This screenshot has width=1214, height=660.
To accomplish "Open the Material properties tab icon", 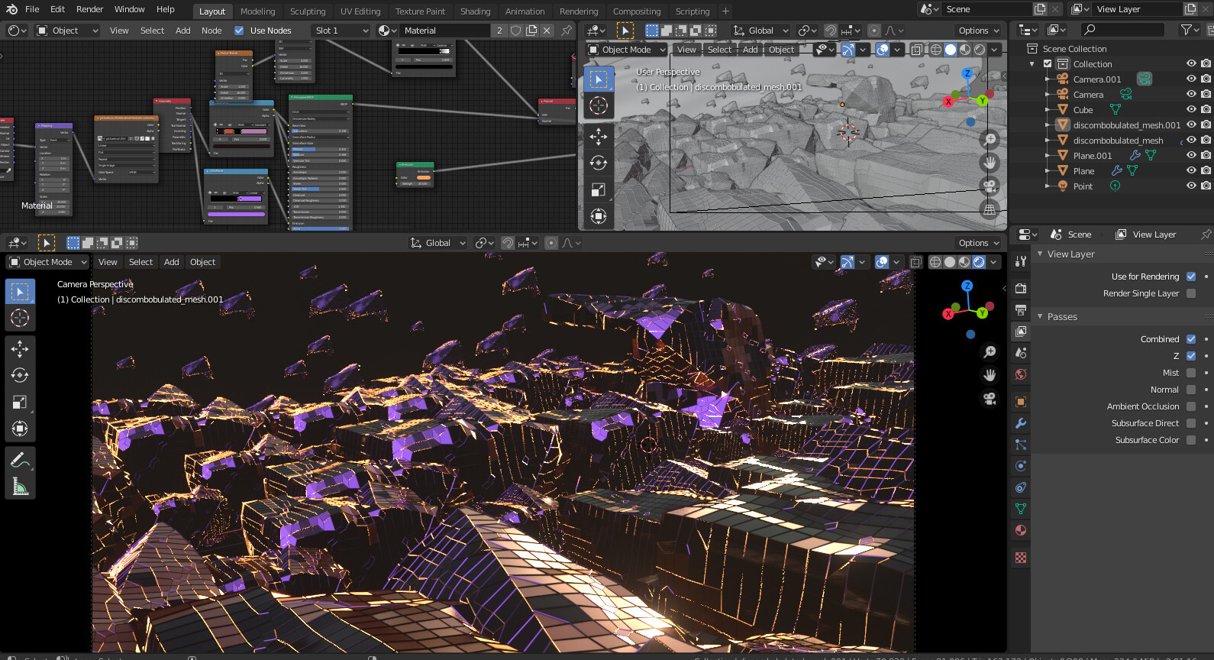I will [1021, 530].
